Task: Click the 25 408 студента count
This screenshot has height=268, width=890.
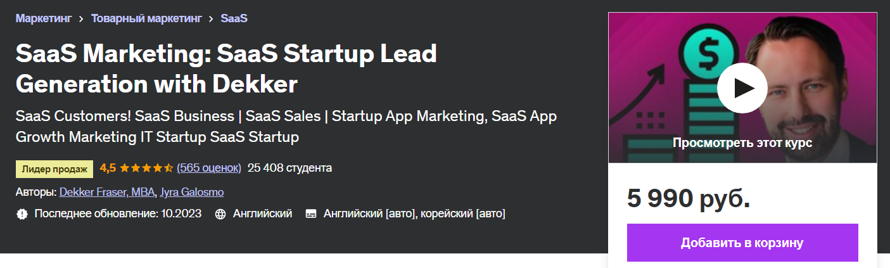Action: point(289,168)
